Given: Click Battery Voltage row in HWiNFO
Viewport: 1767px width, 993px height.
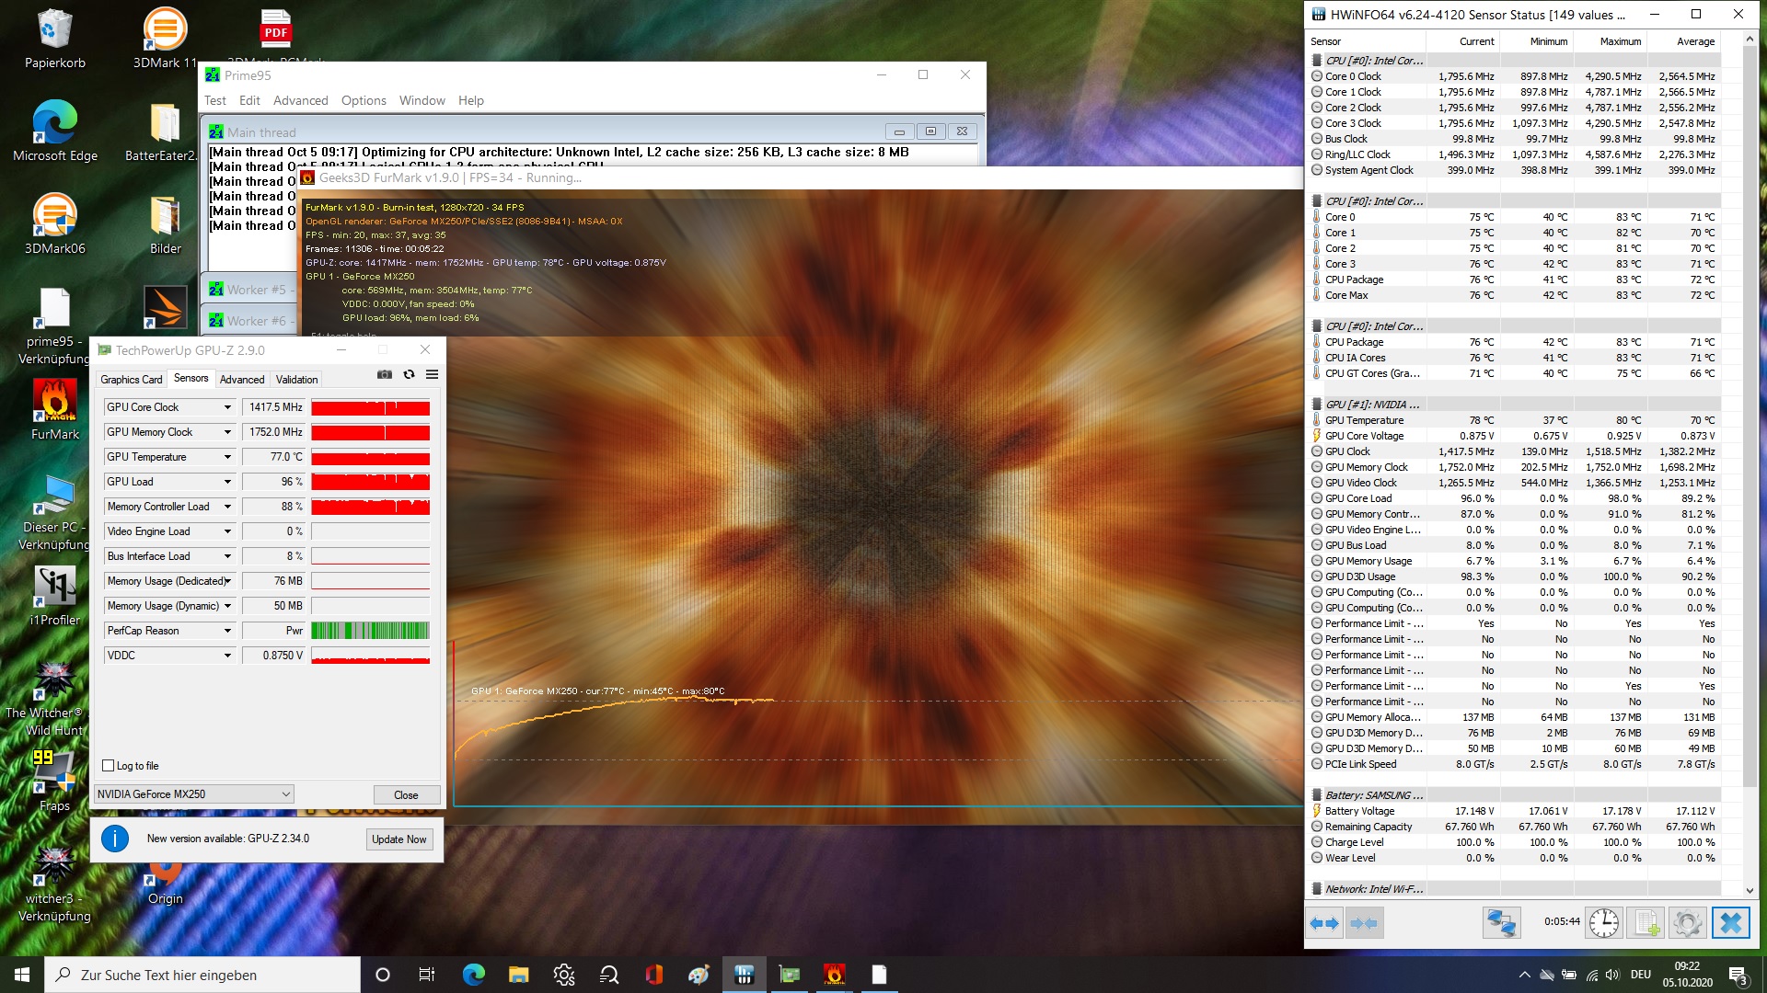Looking at the screenshot, I should [1514, 811].
